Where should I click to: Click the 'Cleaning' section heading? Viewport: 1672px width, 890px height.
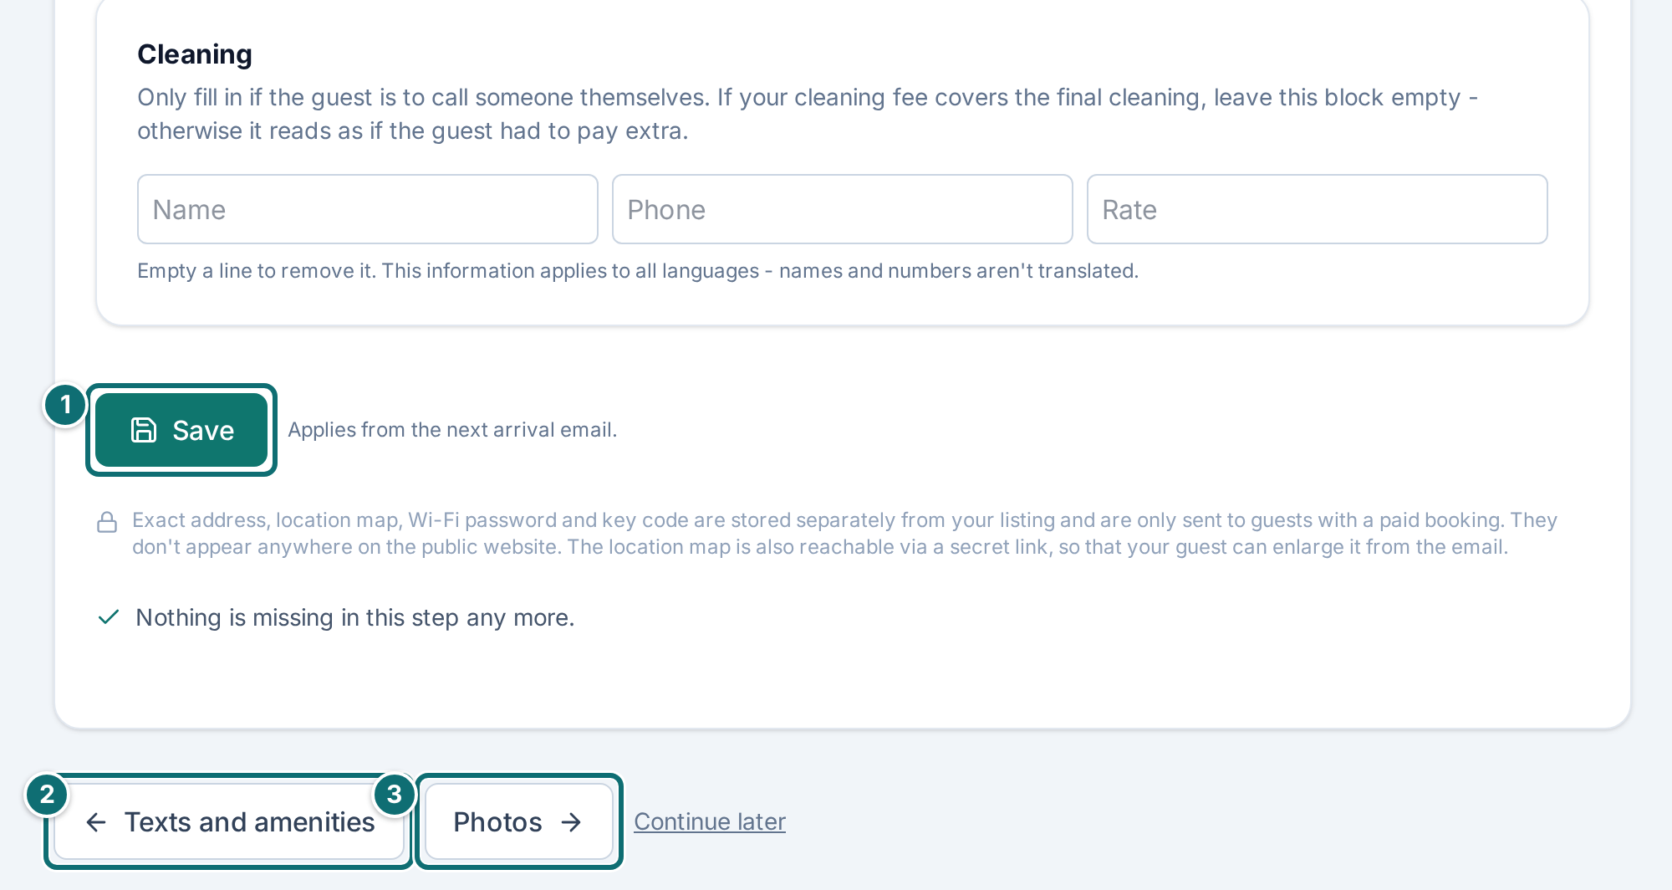195,54
